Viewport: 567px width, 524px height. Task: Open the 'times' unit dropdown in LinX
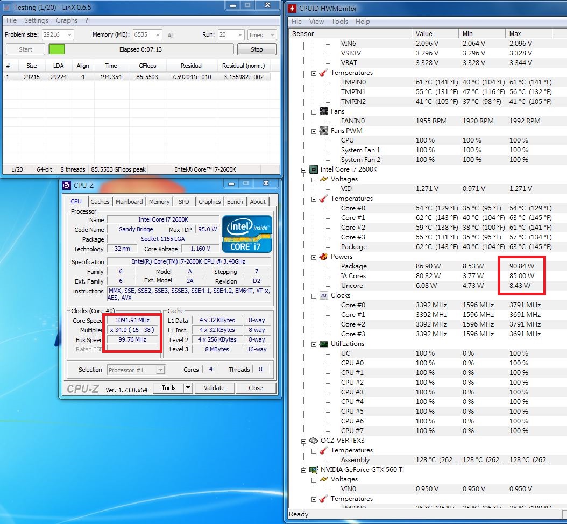[272, 35]
